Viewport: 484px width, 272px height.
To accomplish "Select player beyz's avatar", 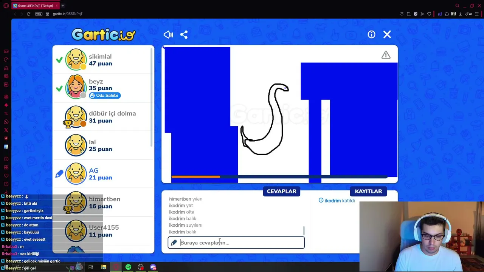I will [x=76, y=87].
